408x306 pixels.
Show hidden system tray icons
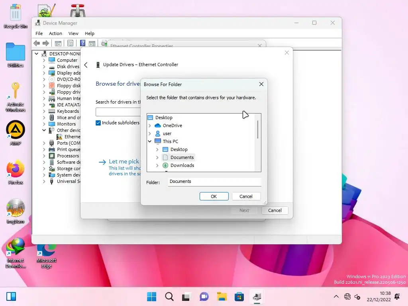(x=336, y=296)
